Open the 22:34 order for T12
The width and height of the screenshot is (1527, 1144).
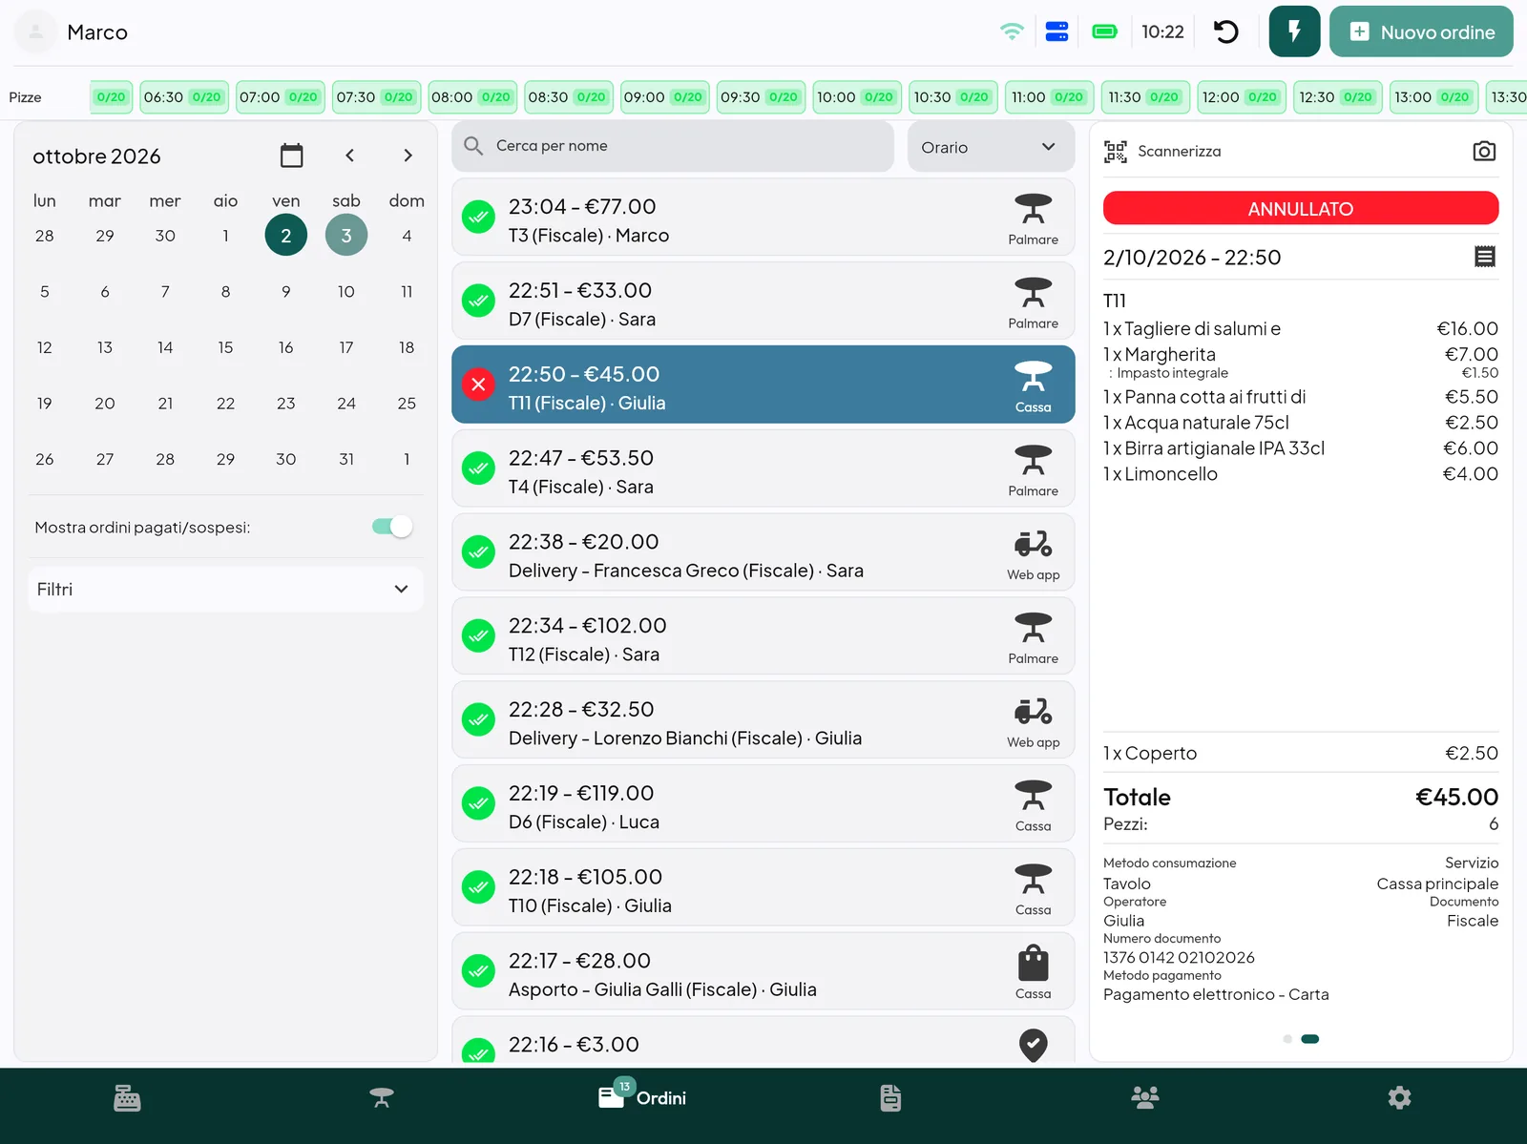[x=763, y=636]
